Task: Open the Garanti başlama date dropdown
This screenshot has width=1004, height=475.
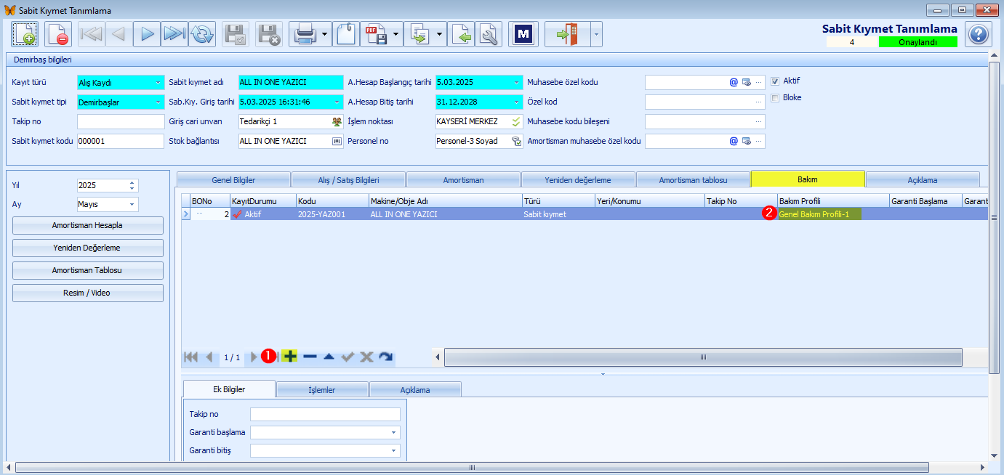Action: coord(394,433)
